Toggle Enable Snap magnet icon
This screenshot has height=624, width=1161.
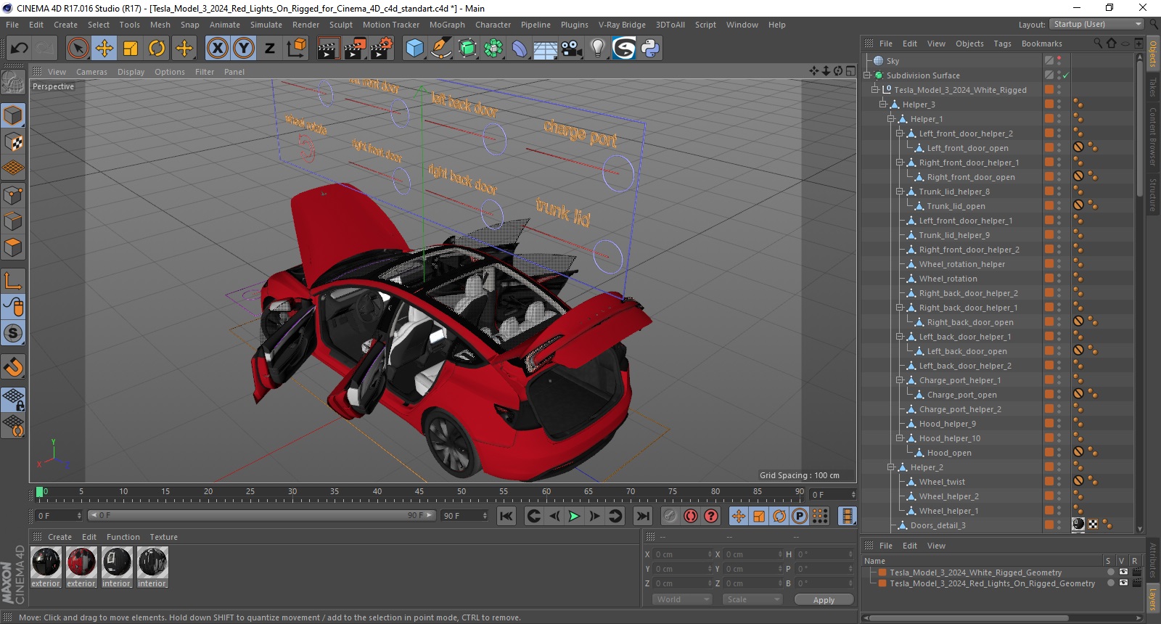pyautogui.click(x=13, y=367)
